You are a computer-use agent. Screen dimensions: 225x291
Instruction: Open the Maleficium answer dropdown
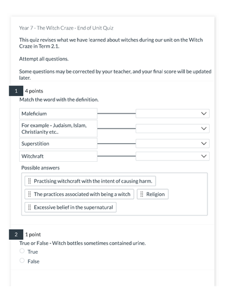173,113
